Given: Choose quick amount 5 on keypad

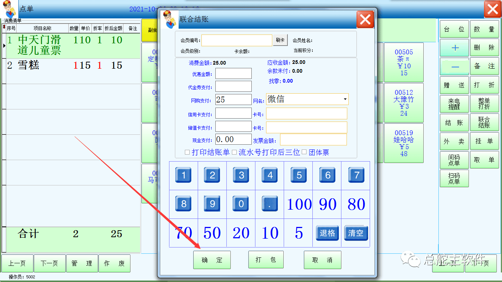Looking at the screenshot, I should pyautogui.click(x=299, y=233).
